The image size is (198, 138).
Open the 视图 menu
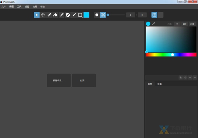point(27,7)
